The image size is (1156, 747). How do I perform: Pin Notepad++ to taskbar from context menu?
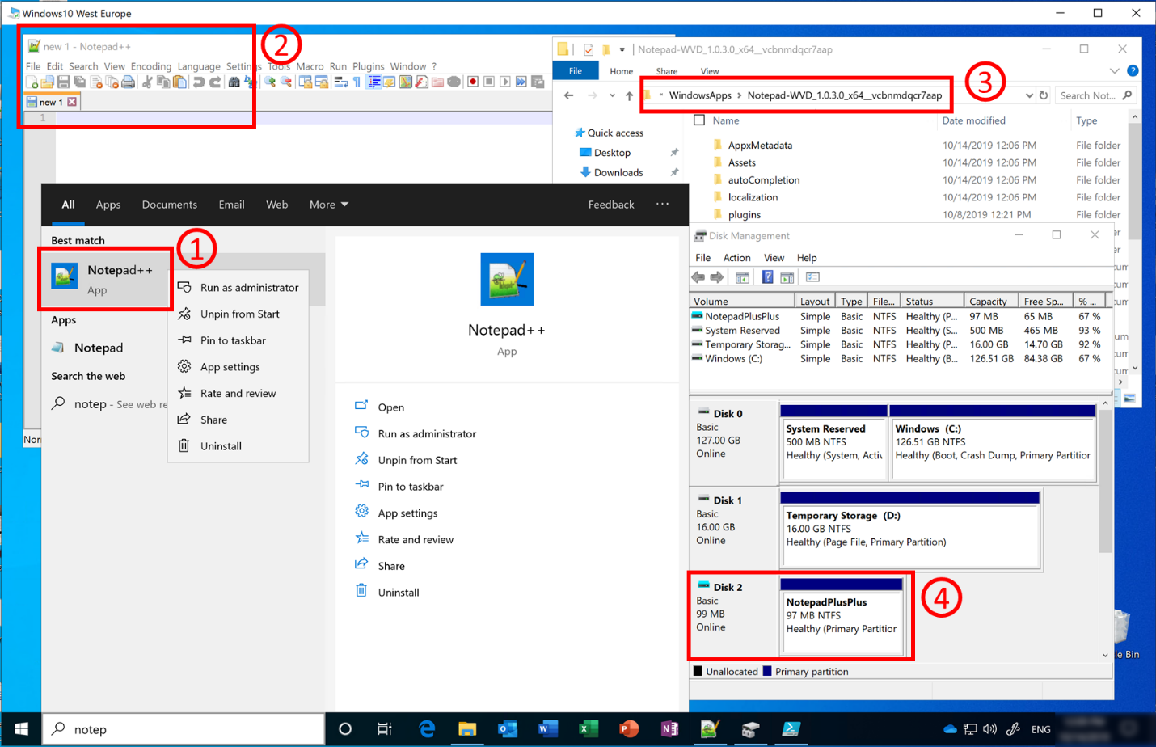(x=234, y=340)
